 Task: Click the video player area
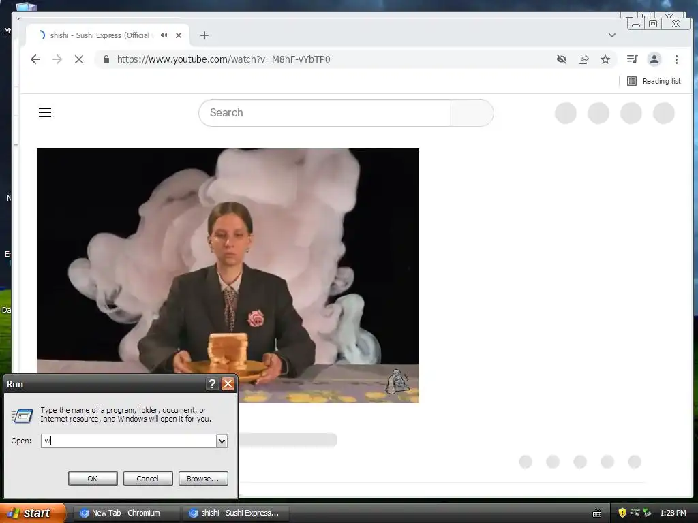coord(228,276)
